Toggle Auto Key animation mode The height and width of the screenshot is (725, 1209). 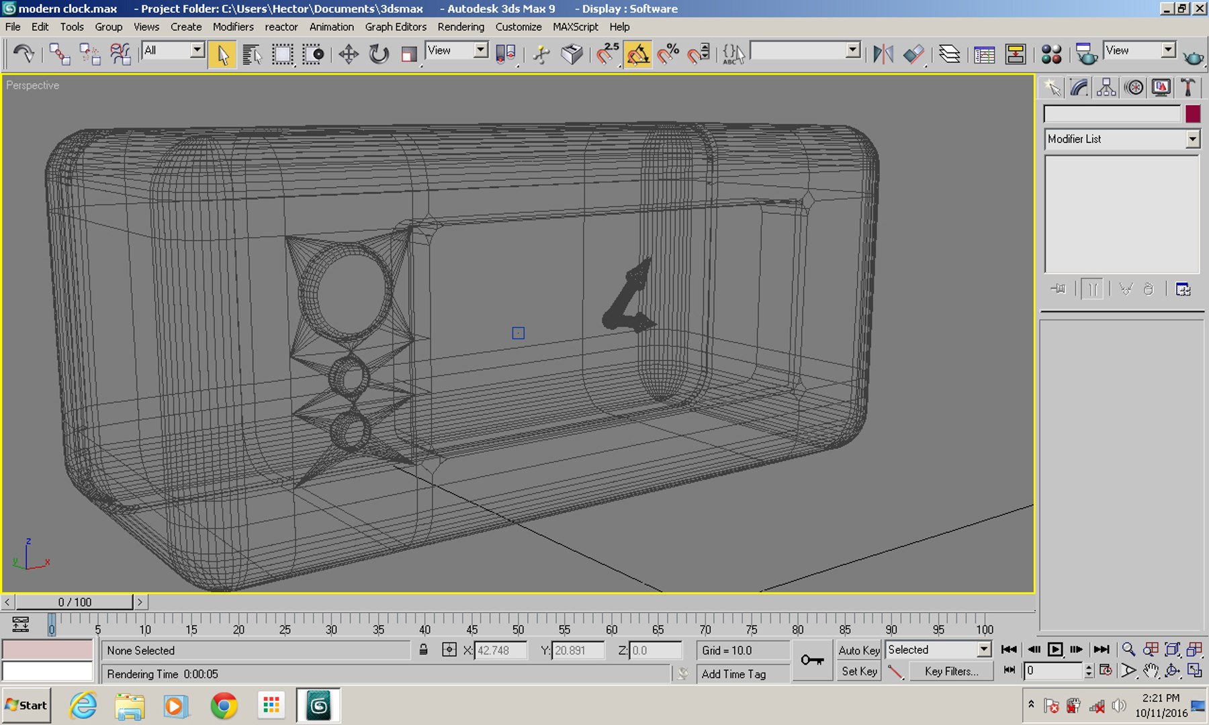tap(859, 650)
